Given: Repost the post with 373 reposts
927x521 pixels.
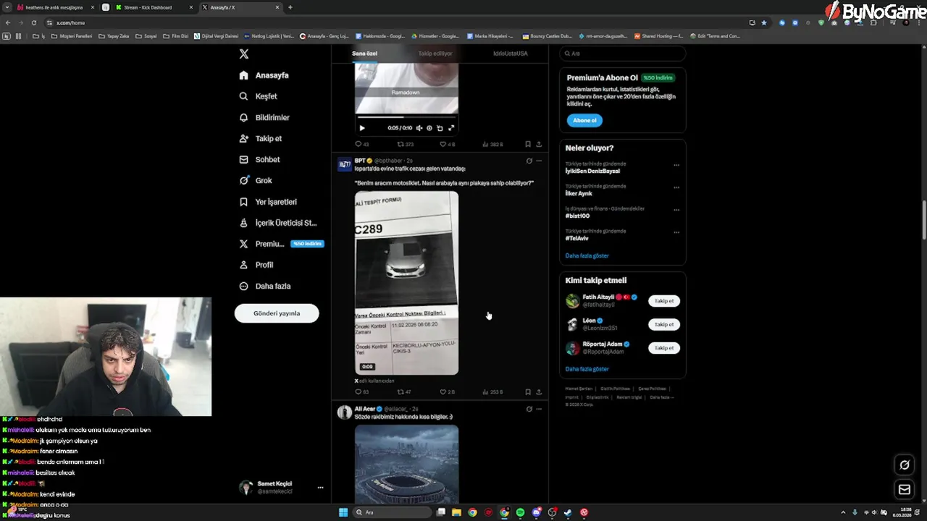Looking at the screenshot, I should tap(405, 144).
